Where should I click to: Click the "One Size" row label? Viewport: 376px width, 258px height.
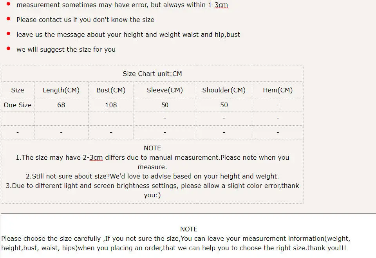tap(18, 105)
